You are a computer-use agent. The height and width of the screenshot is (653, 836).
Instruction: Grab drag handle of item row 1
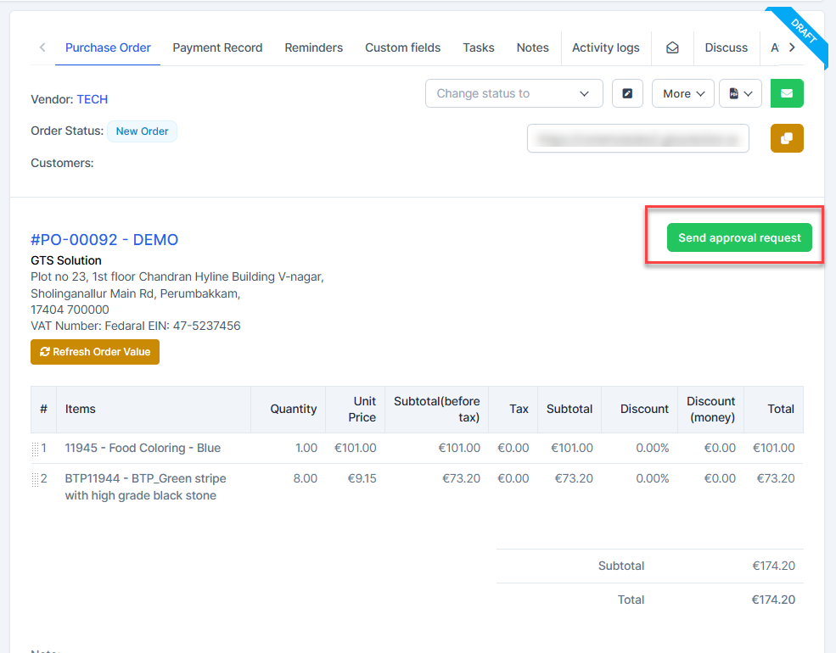click(x=36, y=448)
